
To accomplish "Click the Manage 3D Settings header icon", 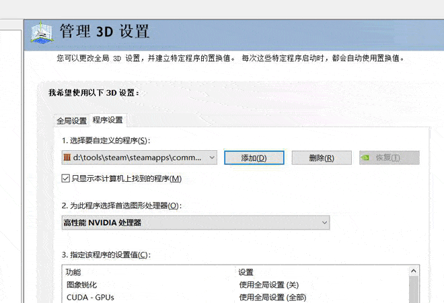I will 42,32.
